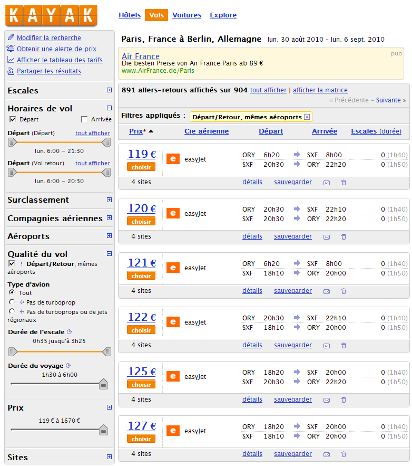Switch to the Hôtels tab
Image resolution: width=412 pixels, height=466 pixels.
click(129, 15)
